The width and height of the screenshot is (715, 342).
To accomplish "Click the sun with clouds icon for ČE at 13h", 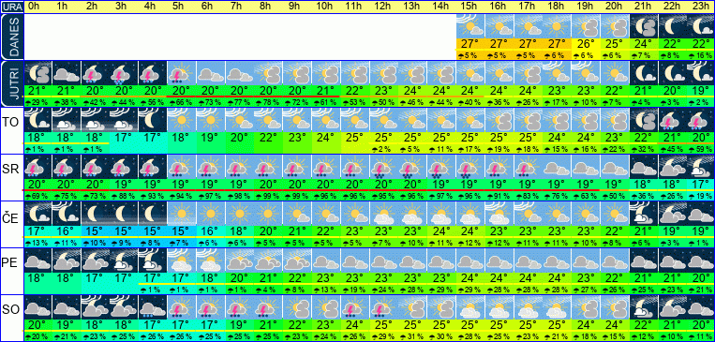I will coord(412,214).
